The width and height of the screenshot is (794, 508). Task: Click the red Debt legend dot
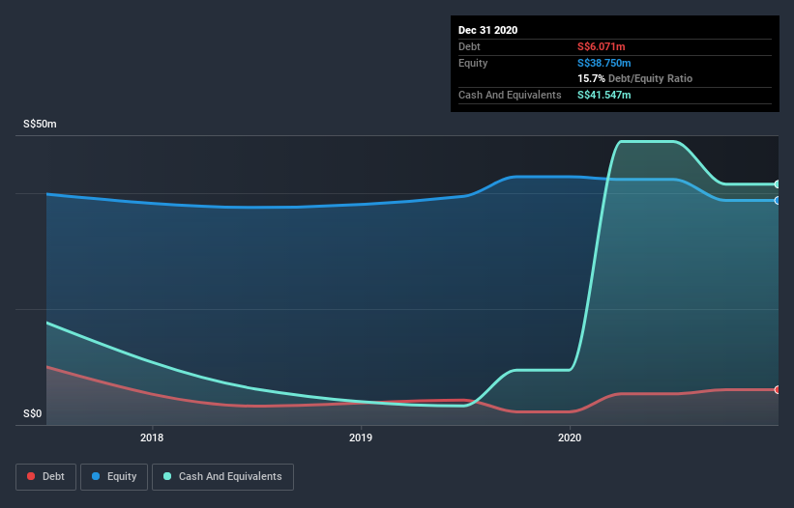[x=31, y=476]
